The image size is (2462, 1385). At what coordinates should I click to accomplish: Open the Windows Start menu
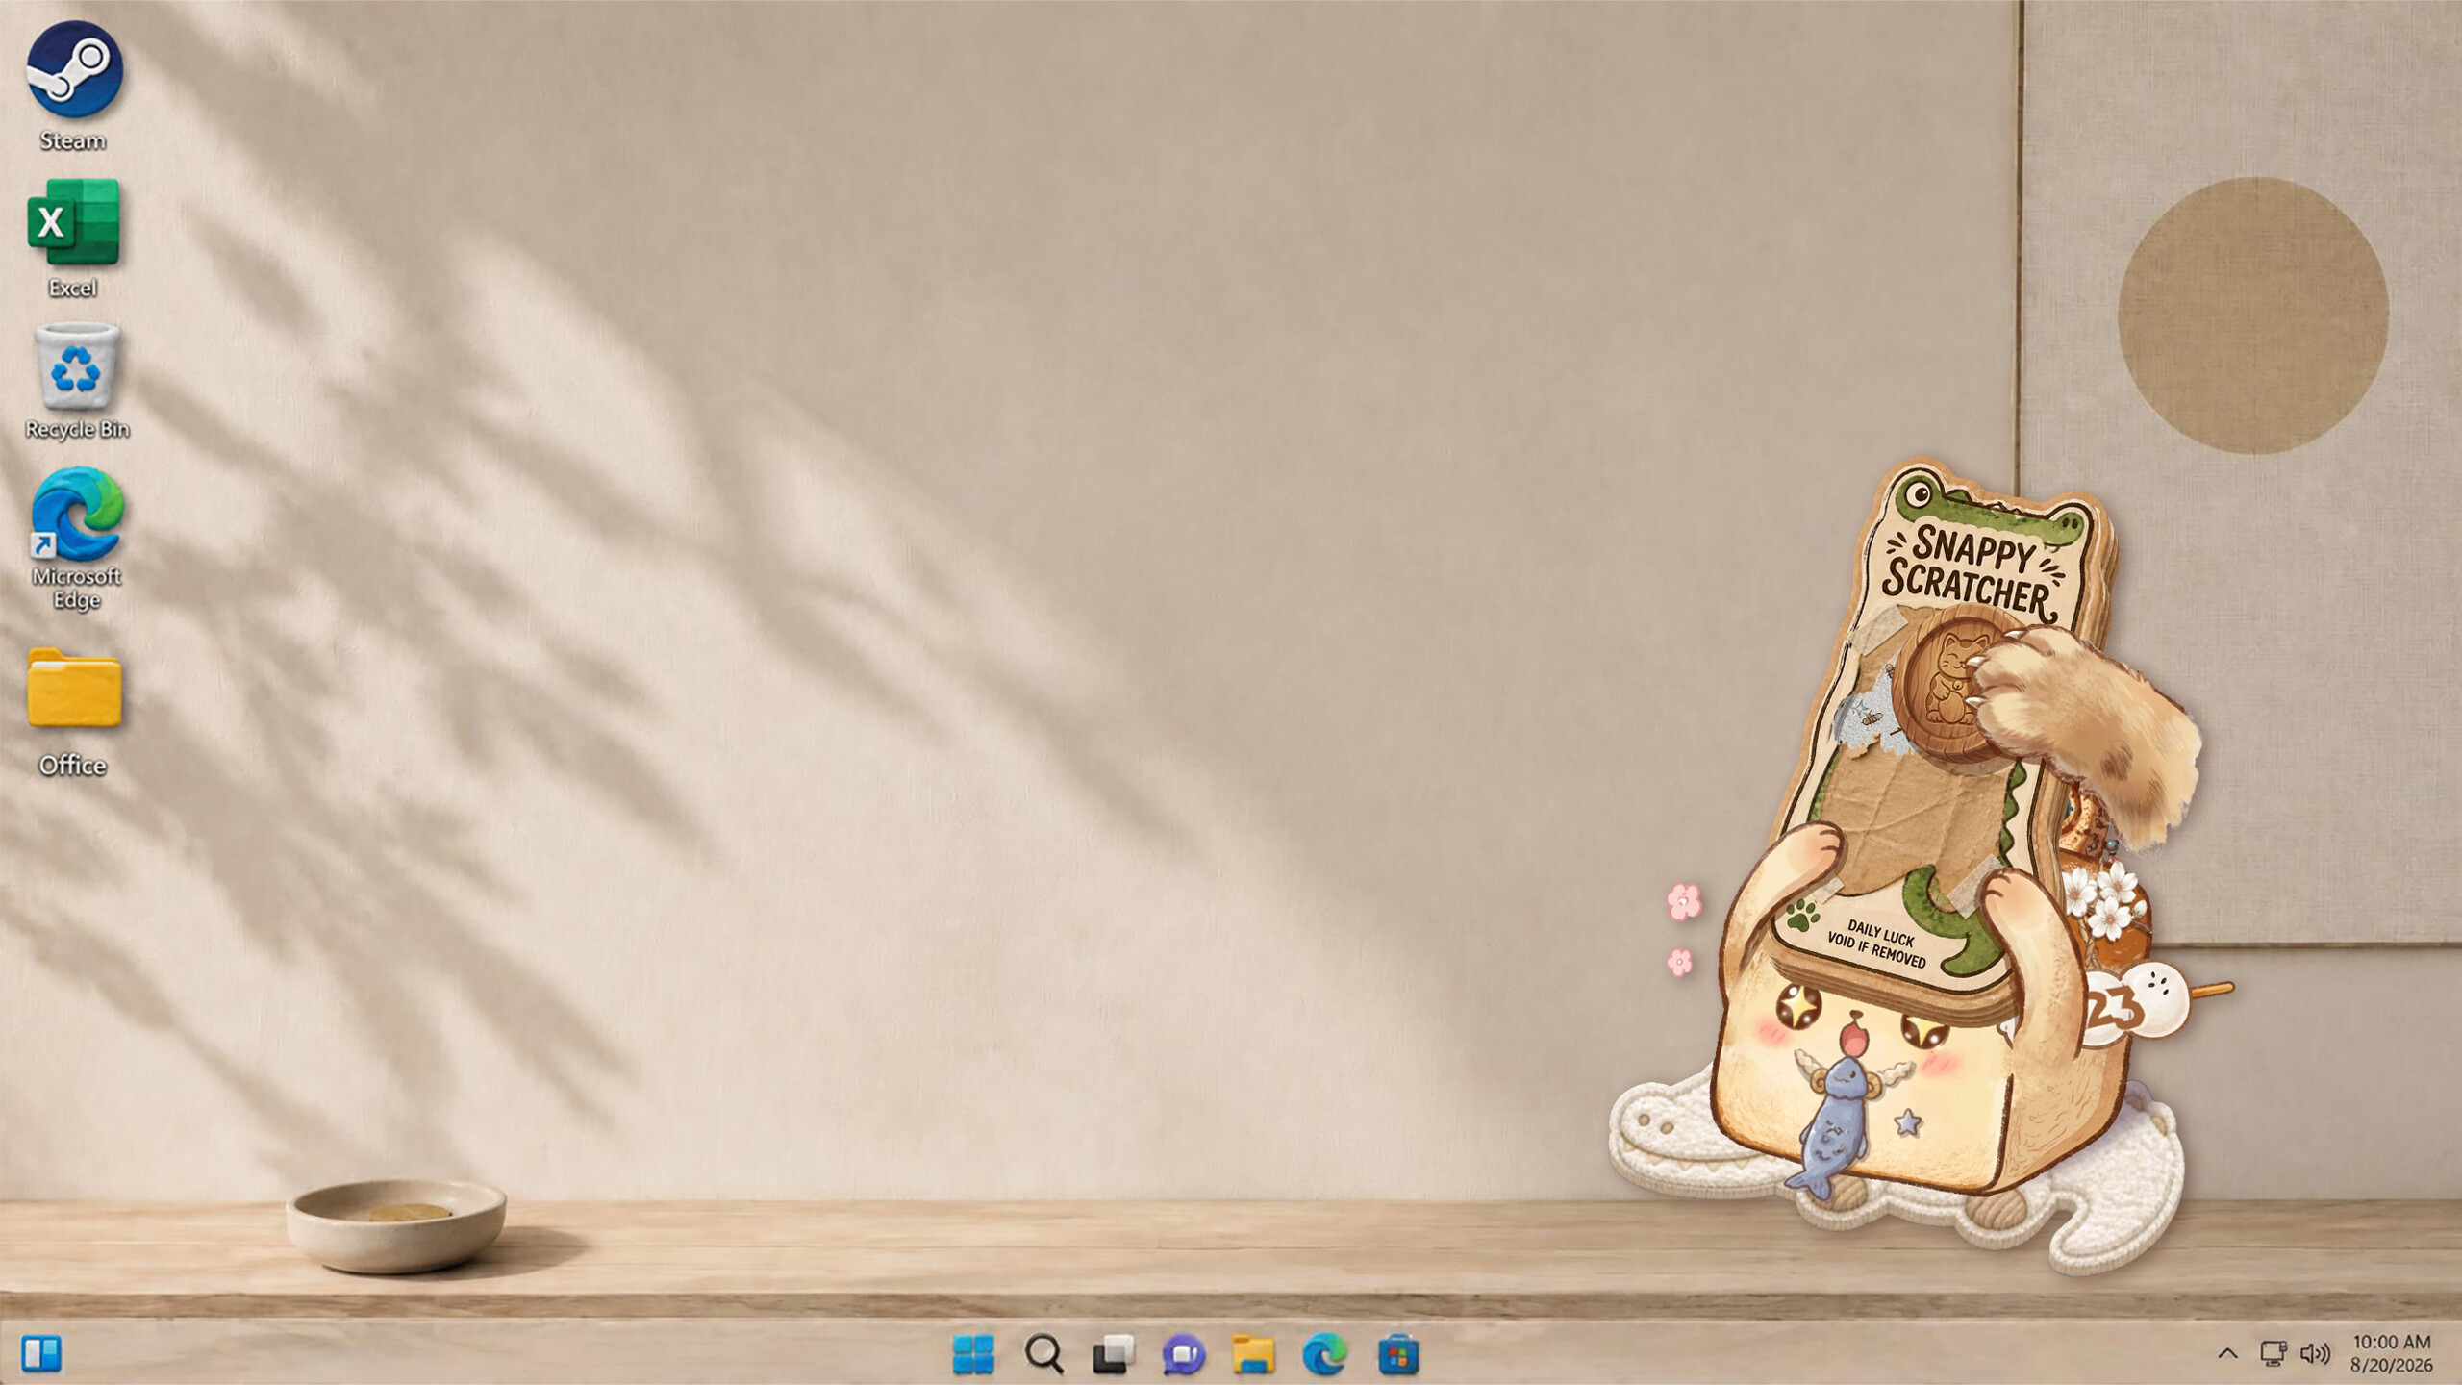point(972,1354)
